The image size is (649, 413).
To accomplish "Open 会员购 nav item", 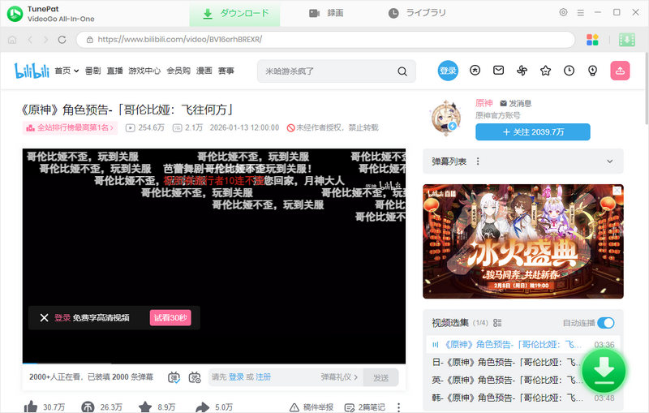I will click(x=178, y=71).
